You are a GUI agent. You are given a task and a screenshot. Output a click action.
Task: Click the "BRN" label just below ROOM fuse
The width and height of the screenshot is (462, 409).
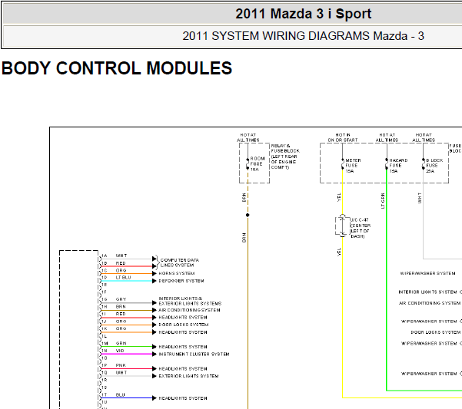pyautogui.click(x=244, y=197)
